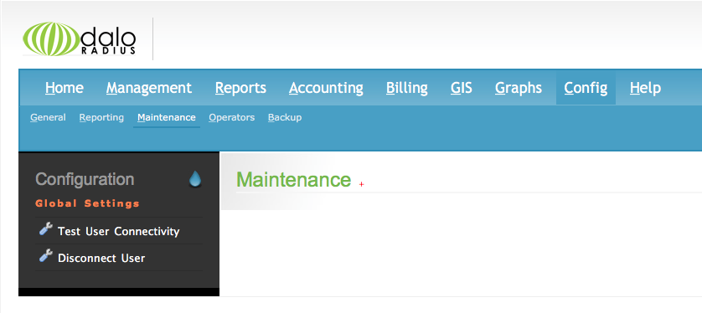Select the Config menu item

pos(586,88)
